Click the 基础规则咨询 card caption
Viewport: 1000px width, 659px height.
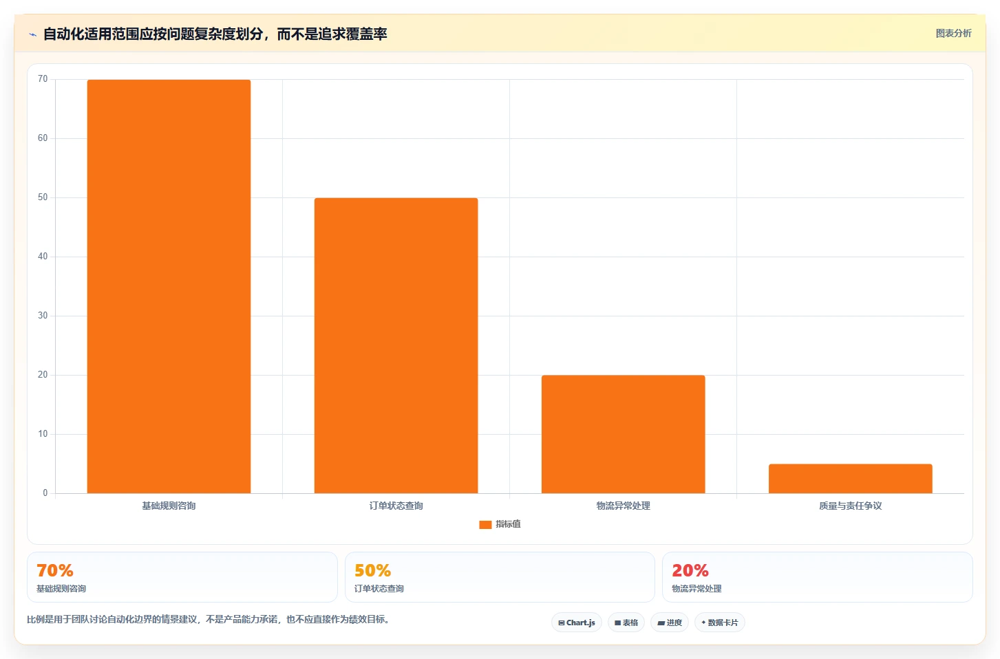click(x=61, y=589)
